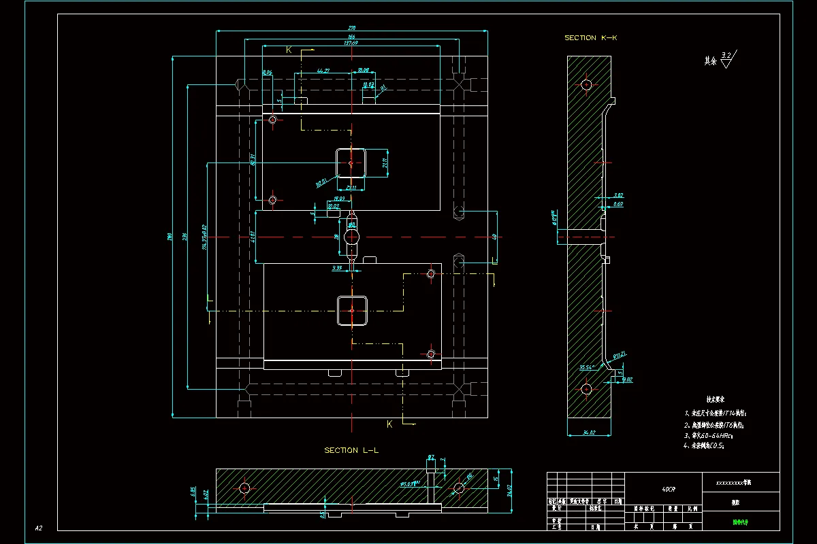Click the 41.07 vertical dimension
Screen dimensions: 817x544
(253, 237)
